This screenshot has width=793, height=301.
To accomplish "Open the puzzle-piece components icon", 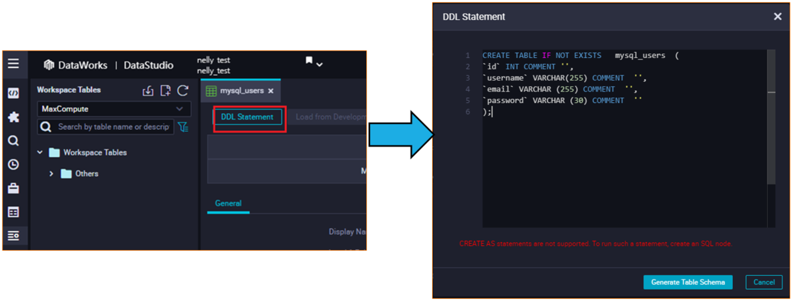I will tap(13, 117).
